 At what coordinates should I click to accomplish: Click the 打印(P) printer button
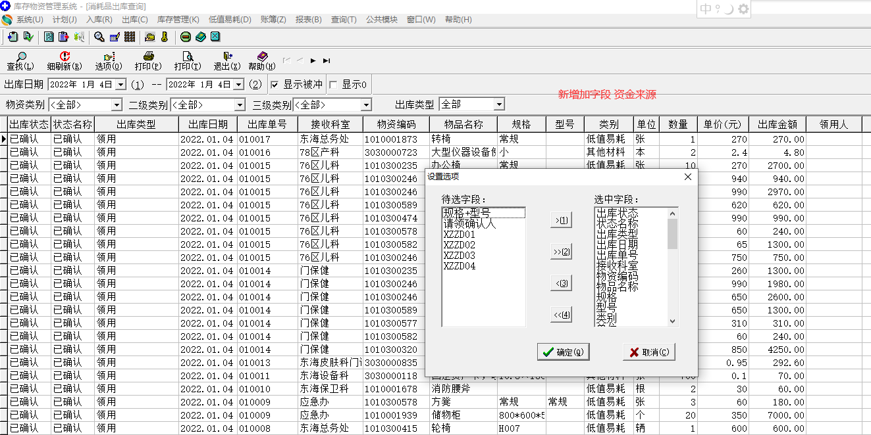pos(148,61)
